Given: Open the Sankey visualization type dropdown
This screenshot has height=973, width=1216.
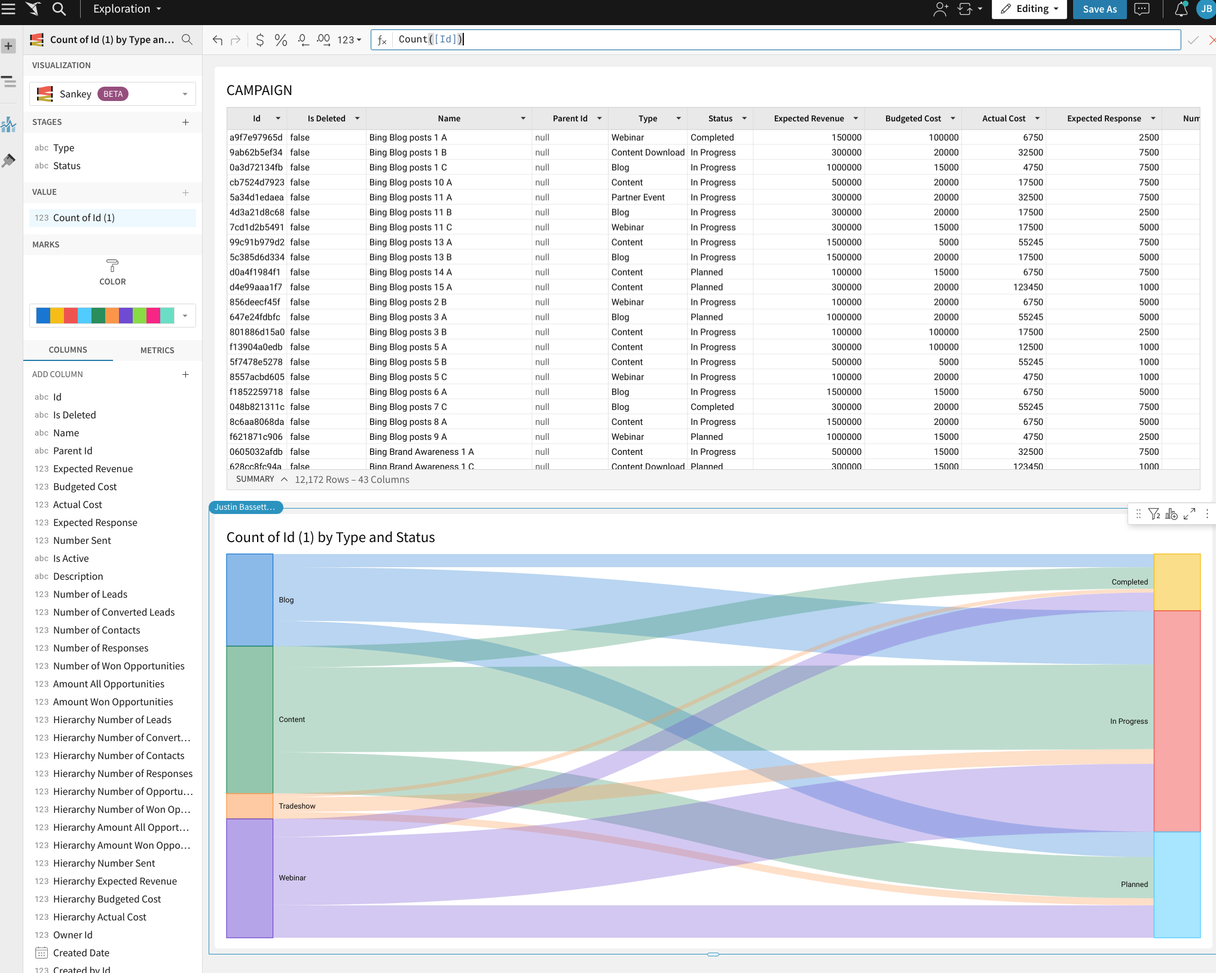Looking at the screenshot, I should [185, 94].
